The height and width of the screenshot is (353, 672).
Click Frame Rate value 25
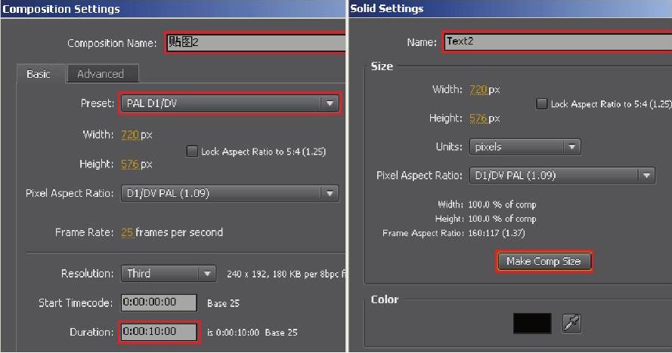tap(127, 232)
